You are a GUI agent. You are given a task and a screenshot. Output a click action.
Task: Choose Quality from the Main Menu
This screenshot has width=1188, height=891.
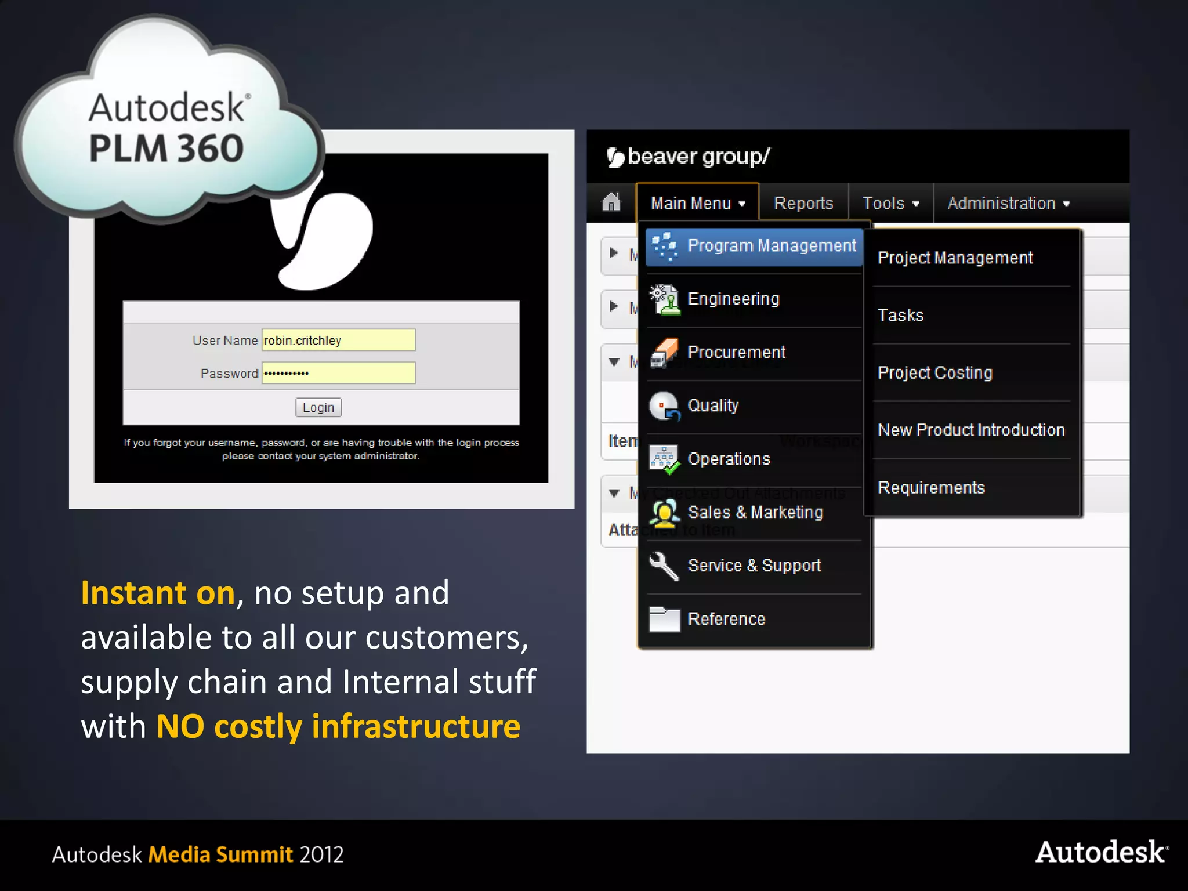click(754, 407)
